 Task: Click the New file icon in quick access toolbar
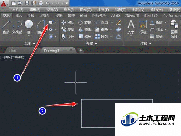(13, 3)
